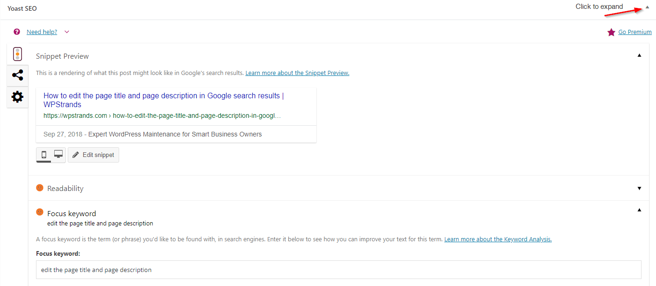Open Learn more about the Keyword Analysis
This screenshot has width=656, height=286.
[x=498, y=239]
